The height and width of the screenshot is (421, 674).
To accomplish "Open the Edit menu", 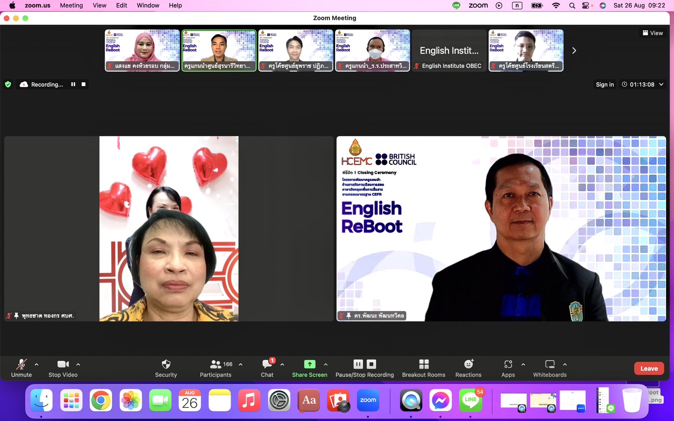I will pyautogui.click(x=122, y=5).
